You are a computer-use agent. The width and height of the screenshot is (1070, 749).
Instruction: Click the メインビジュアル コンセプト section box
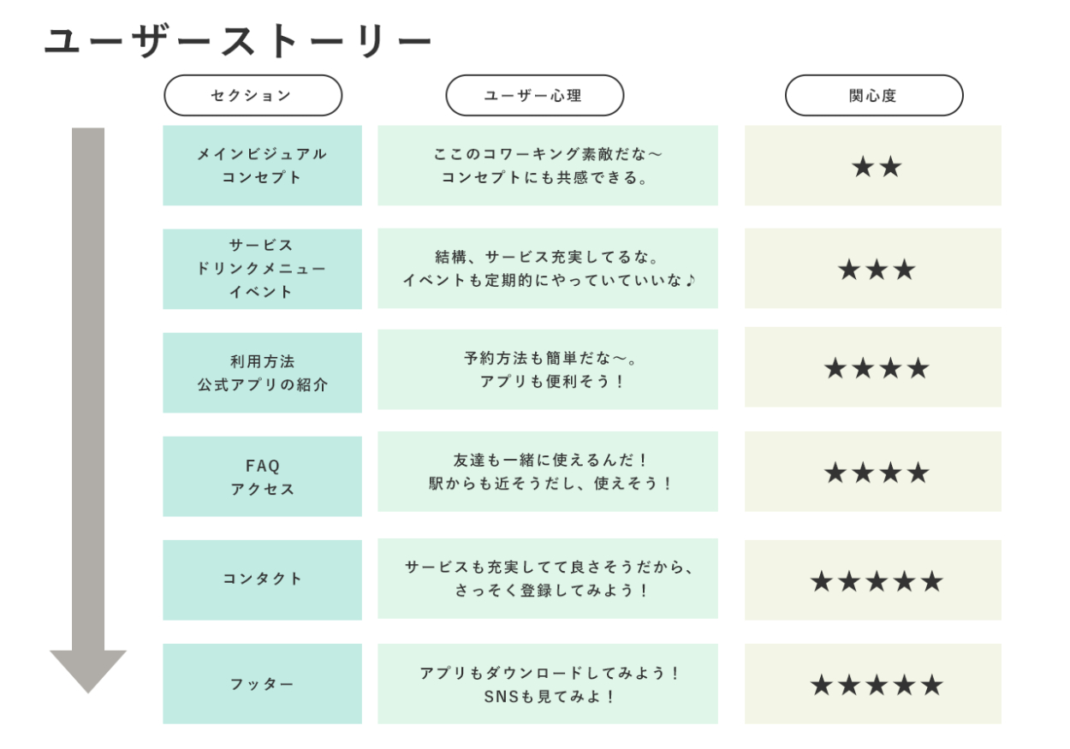pos(262,166)
